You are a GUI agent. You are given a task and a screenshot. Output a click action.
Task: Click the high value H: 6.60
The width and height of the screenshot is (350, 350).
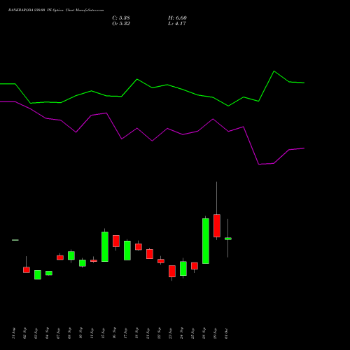(177, 18)
